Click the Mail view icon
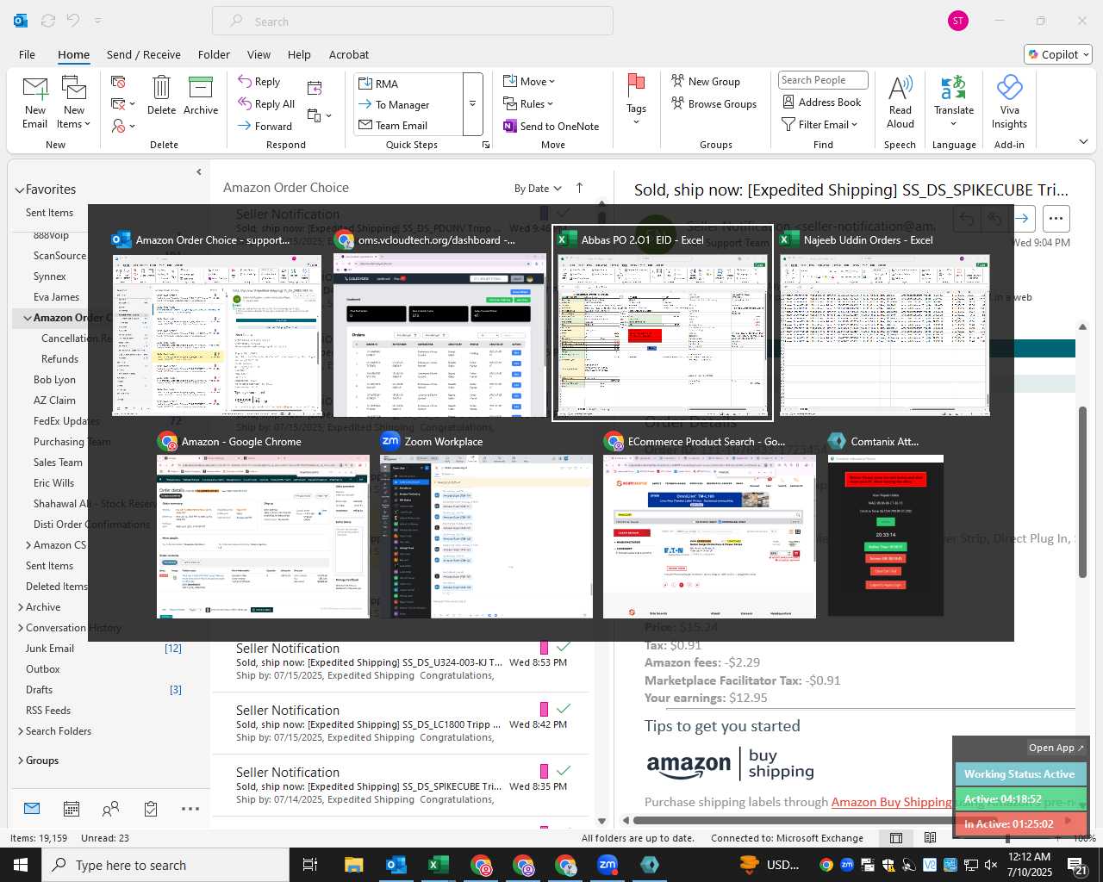 32,809
